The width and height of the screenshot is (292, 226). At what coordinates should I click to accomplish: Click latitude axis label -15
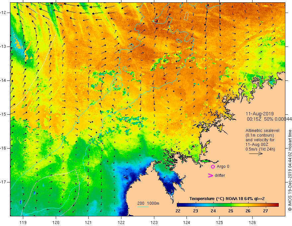pyautogui.click(x=3, y=114)
